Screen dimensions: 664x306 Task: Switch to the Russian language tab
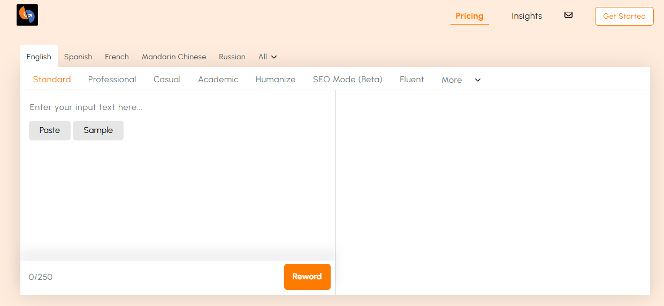coord(232,57)
